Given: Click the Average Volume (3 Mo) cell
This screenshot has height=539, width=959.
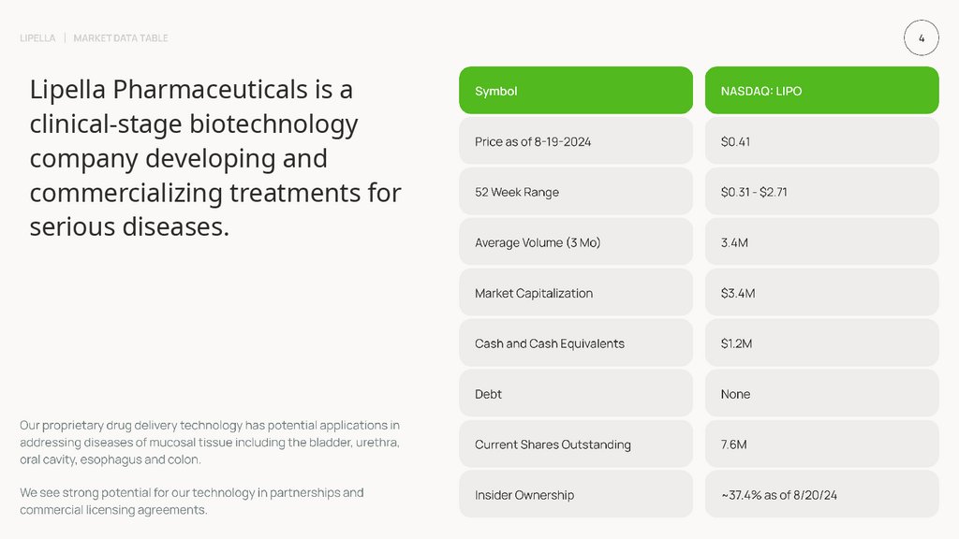Looking at the screenshot, I should (x=575, y=242).
